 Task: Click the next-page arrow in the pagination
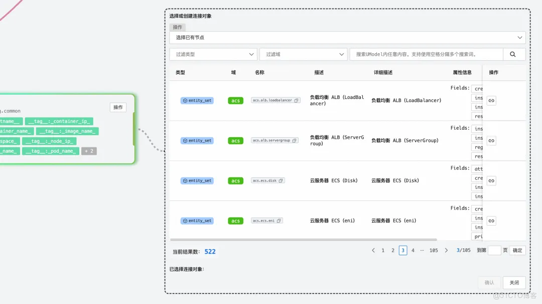446,250
